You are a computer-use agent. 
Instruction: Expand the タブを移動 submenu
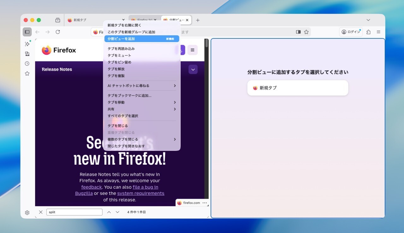[x=142, y=102]
